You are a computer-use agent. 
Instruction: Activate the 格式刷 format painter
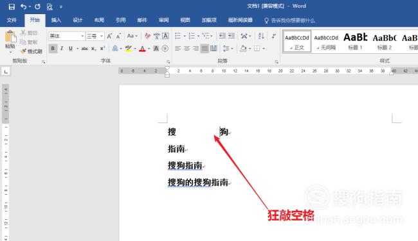32,51
